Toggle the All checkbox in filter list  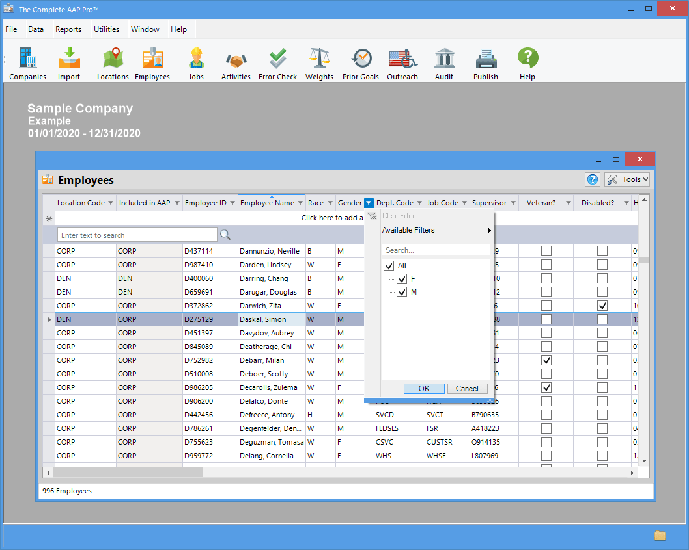[x=389, y=266]
